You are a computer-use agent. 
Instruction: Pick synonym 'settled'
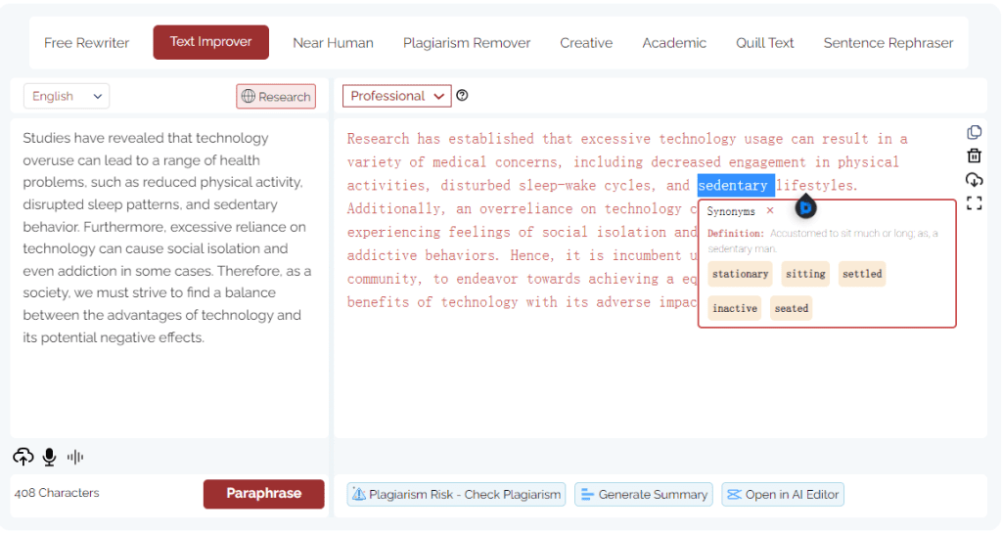[862, 274]
